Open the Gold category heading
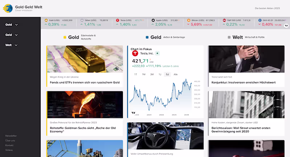290x157 pixels. (x=74, y=37)
